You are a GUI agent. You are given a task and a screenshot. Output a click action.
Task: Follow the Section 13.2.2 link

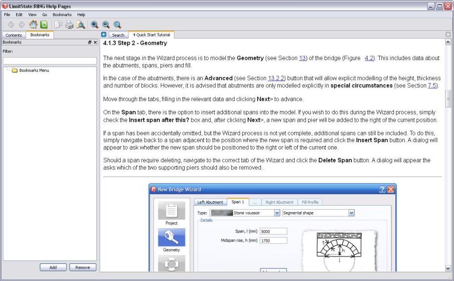coord(276,78)
